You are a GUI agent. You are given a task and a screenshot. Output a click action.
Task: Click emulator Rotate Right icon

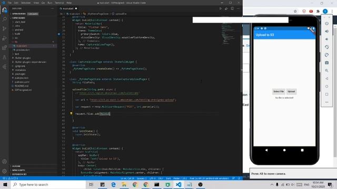pyautogui.click(x=326, y=55)
